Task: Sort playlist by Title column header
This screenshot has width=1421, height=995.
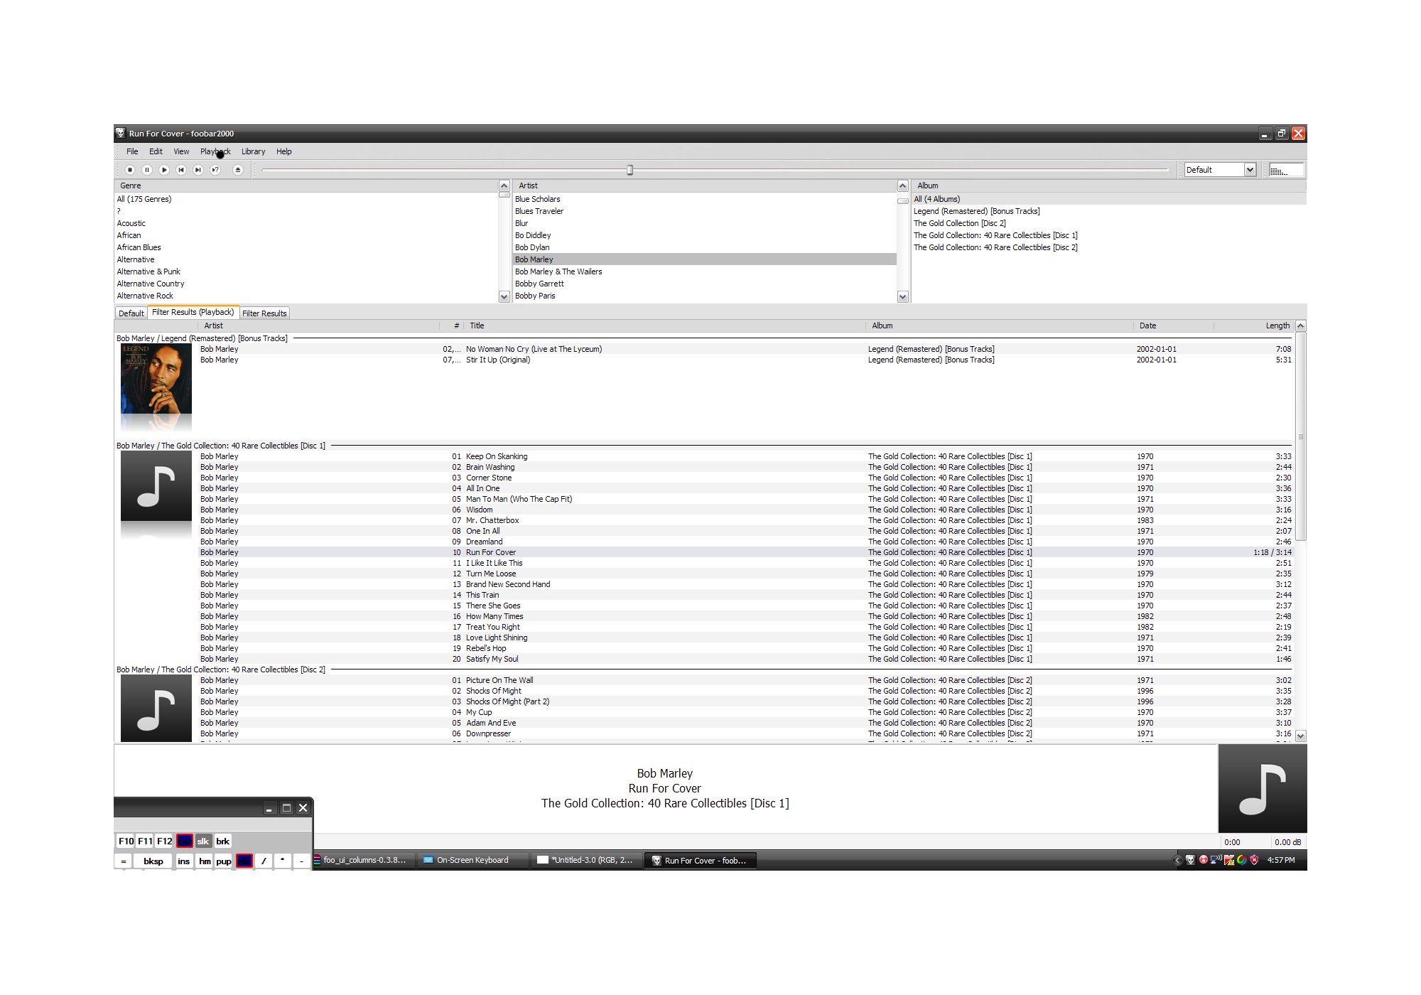Action: point(664,326)
